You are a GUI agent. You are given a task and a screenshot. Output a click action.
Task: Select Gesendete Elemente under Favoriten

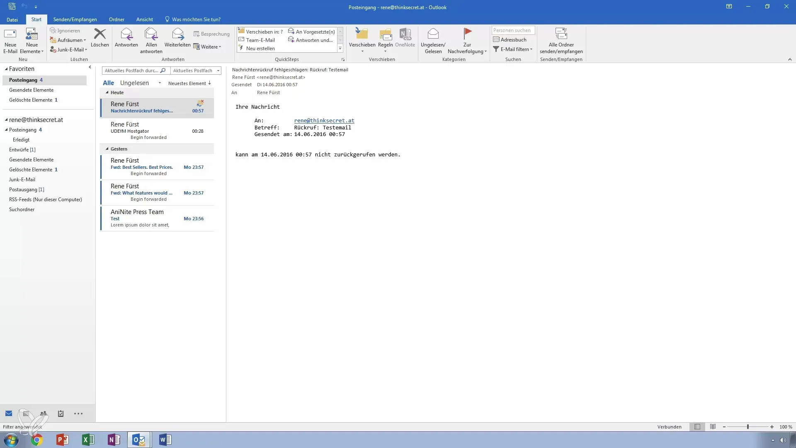[31, 90]
